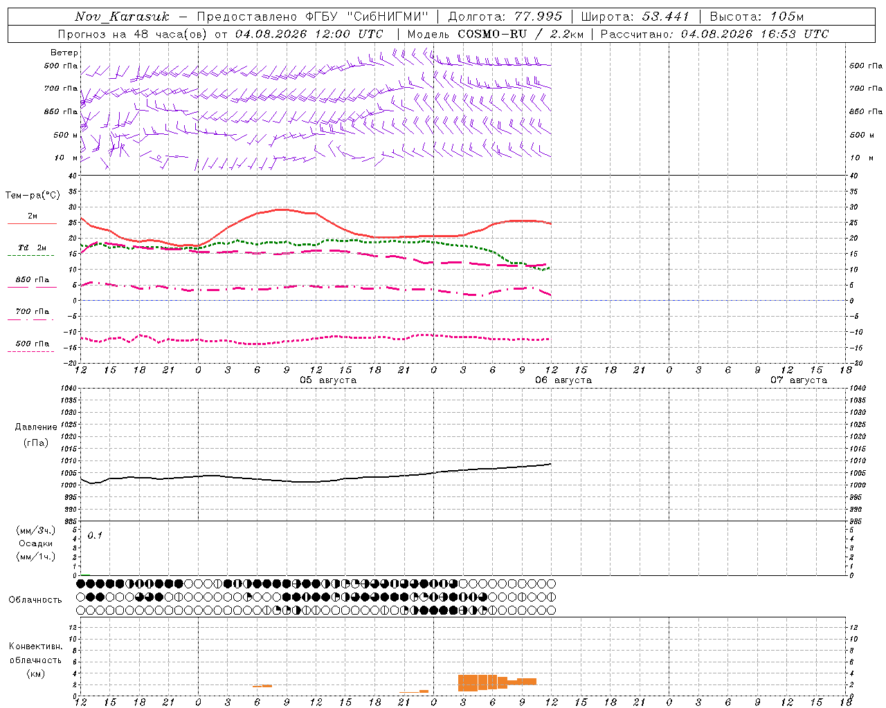Select the 500 гПа temperature legend entry
Viewport: 886px width, 708px height.
click(32, 346)
